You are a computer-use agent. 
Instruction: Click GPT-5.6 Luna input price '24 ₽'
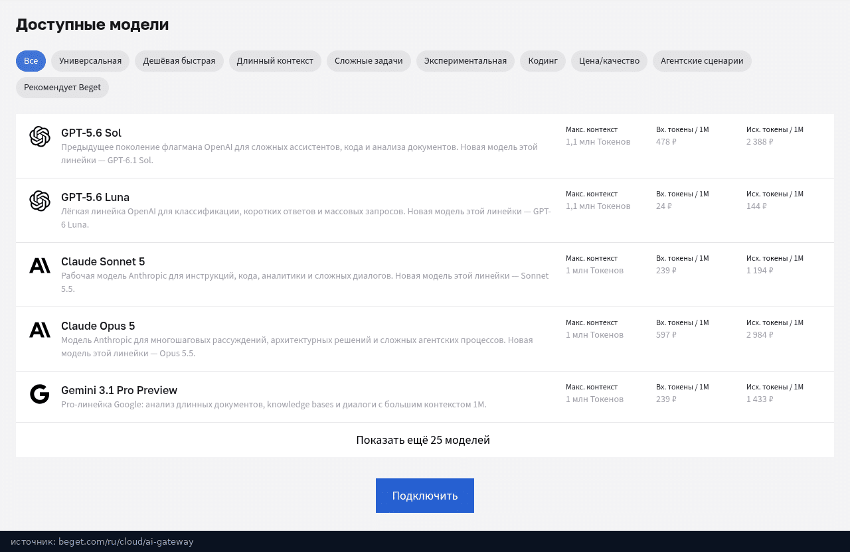point(664,206)
